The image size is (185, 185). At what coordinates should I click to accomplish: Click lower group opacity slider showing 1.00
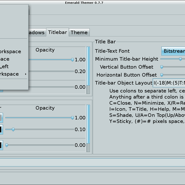pyautogui.click(x=40, y=118)
